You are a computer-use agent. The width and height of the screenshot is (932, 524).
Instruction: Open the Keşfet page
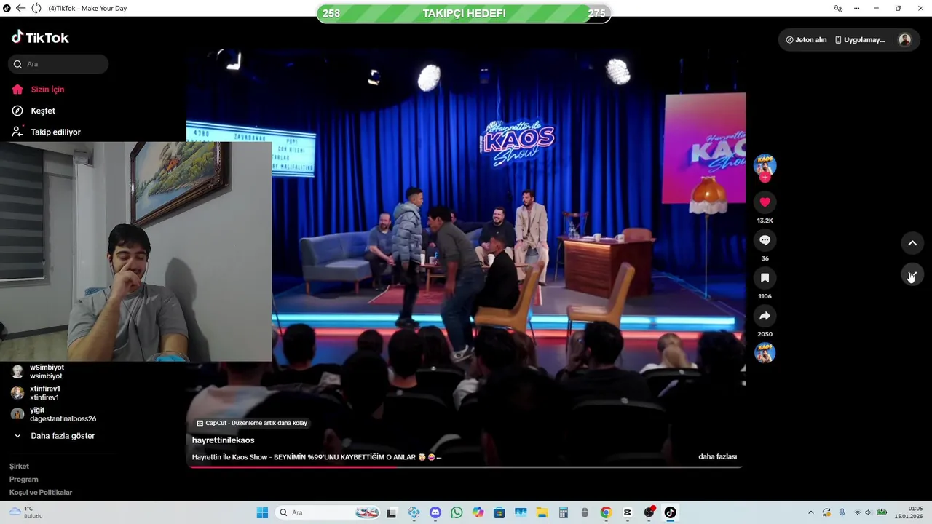pyautogui.click(x=33, y=111)
